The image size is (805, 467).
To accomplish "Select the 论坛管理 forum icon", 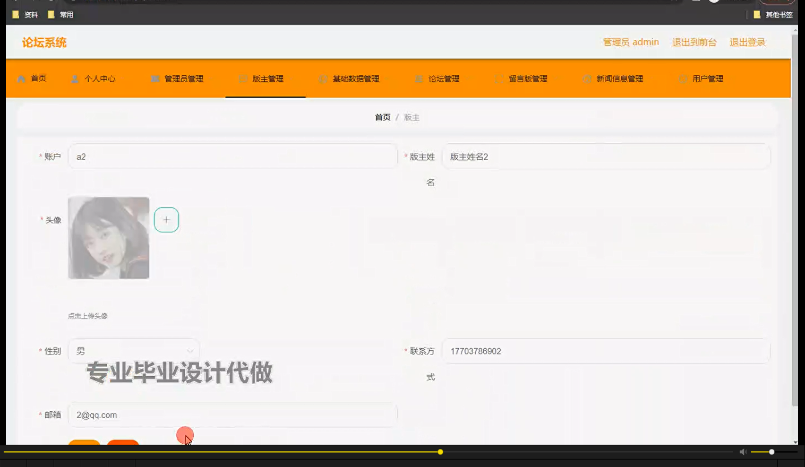I will [418, 78].
